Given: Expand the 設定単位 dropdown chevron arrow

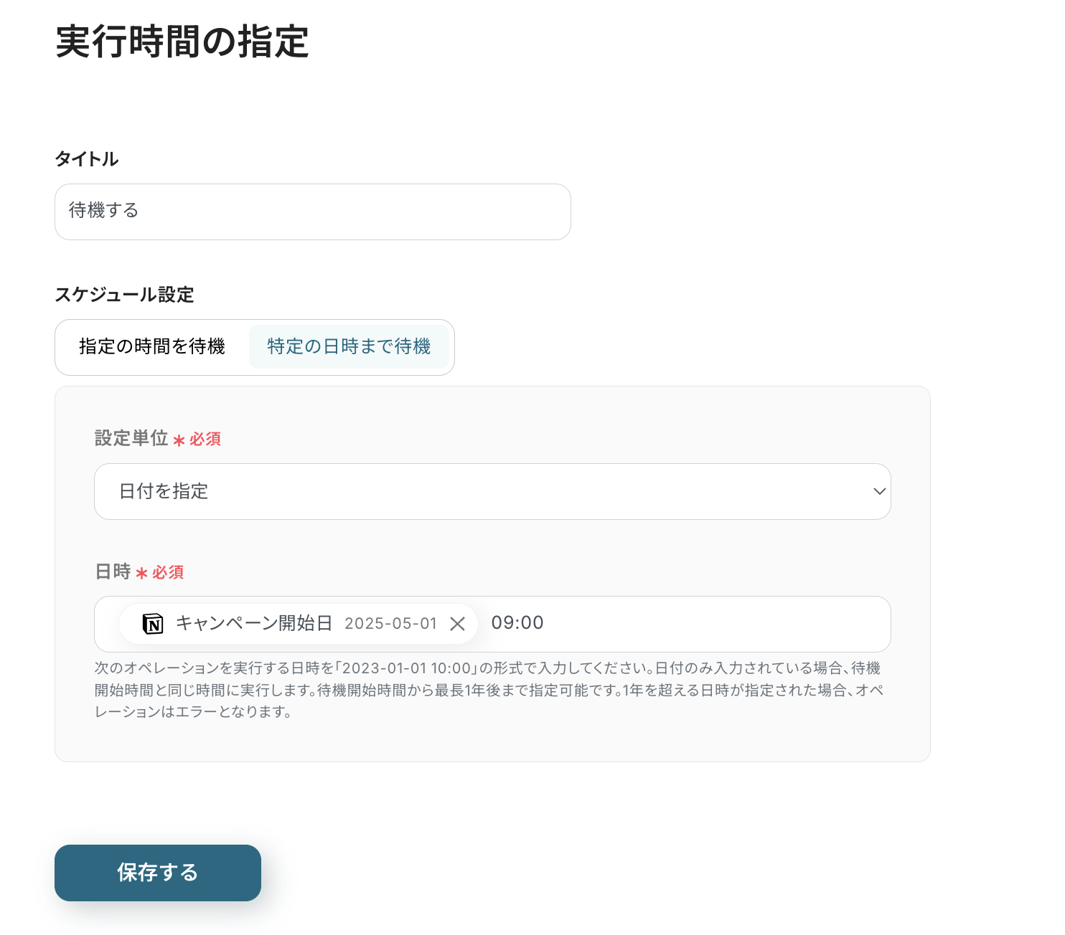Looking at the screenshot, I should click(879, 491).
